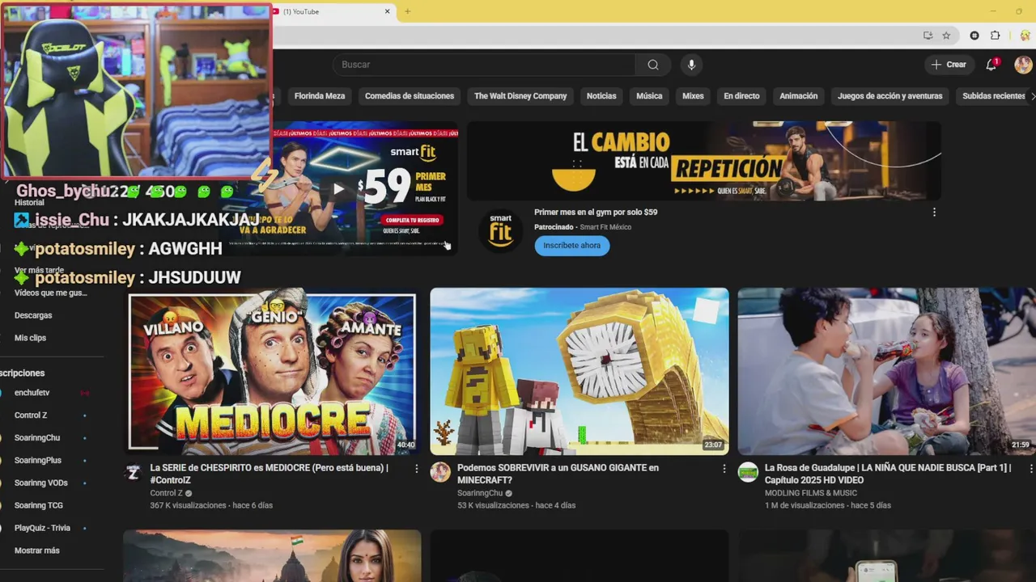Advance the chip bar with right arrow
This screenshot has width=1036, height=582.
click(x=1032, y=96)
